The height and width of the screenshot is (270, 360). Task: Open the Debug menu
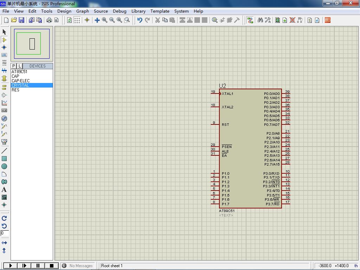120,11
